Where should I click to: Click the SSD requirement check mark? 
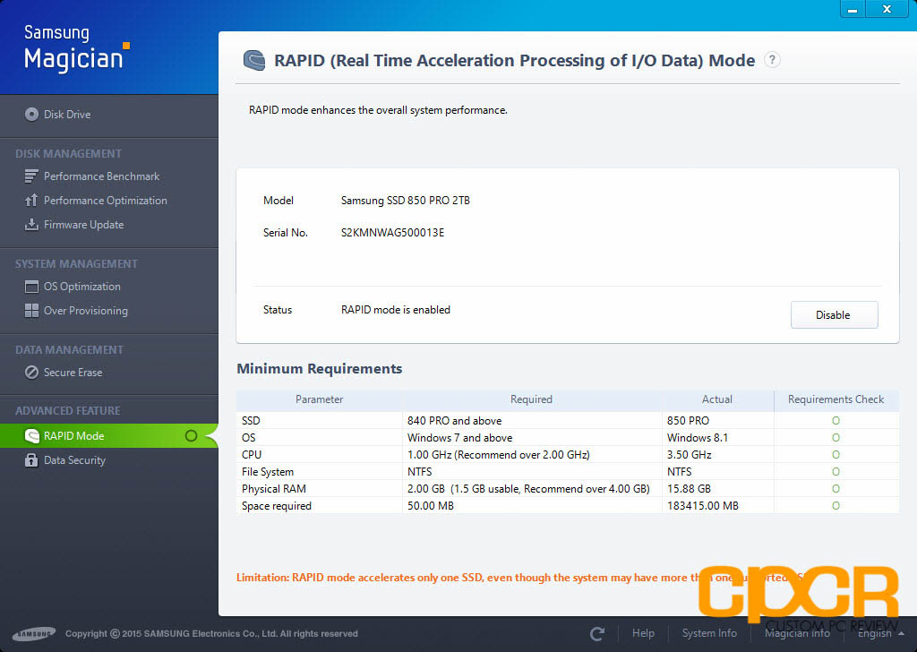pyautogui.click(x=836, y=420)
